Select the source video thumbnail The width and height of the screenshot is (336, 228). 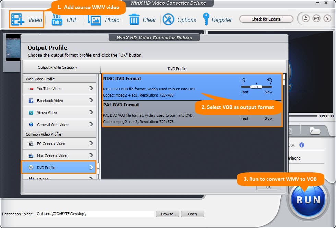[13, 48]
